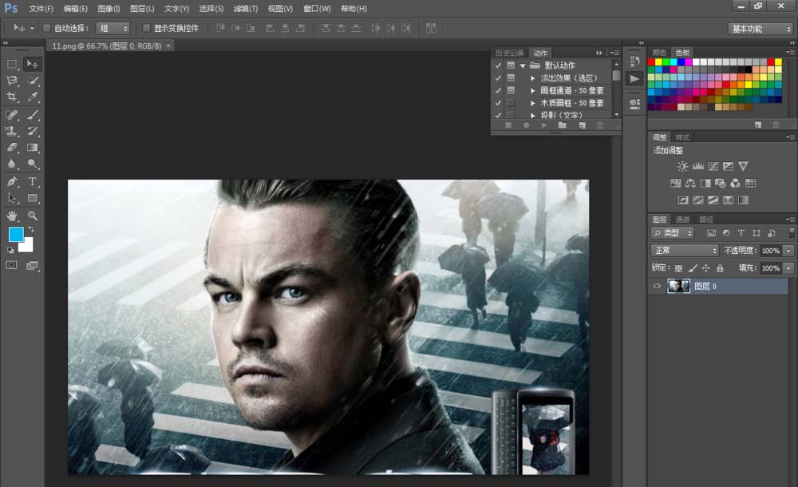This screenshot has width=798, height=487.
Task: Add a Brightness/Contrast adjustment
Action: 682,166
